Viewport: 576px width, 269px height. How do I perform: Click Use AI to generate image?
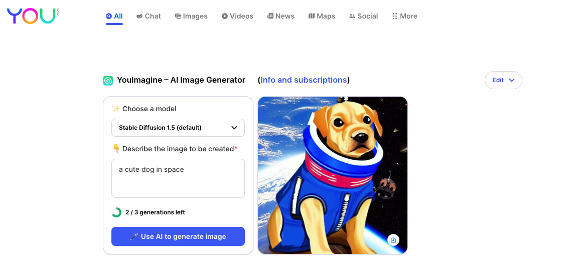point(178,237)
